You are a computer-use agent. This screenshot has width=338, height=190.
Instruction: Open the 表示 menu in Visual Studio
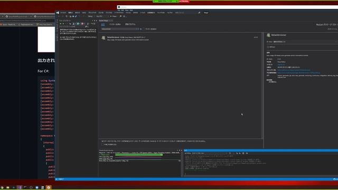(x=78, y=13)
